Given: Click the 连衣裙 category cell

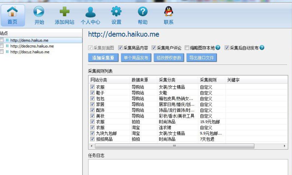Looking at the screenshot, I should 165,127.
